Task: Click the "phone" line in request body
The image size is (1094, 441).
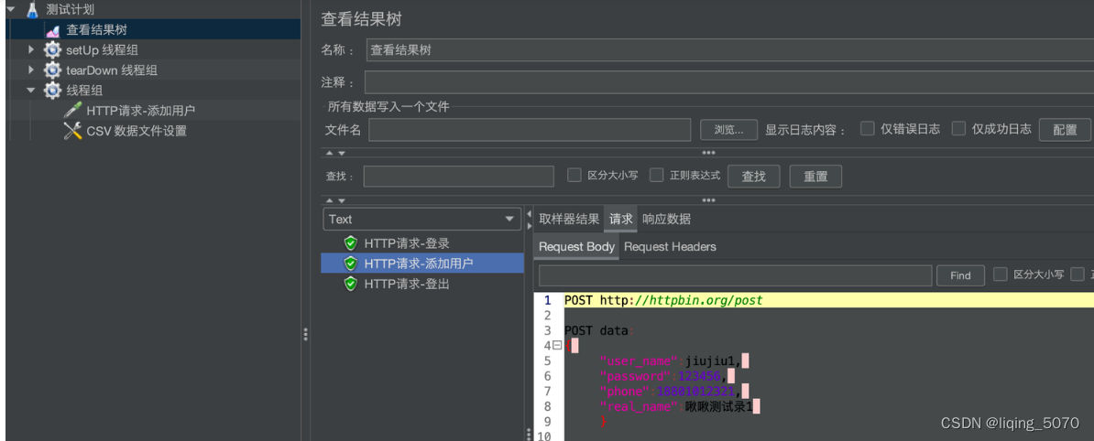Action: [x=674, y=392]
